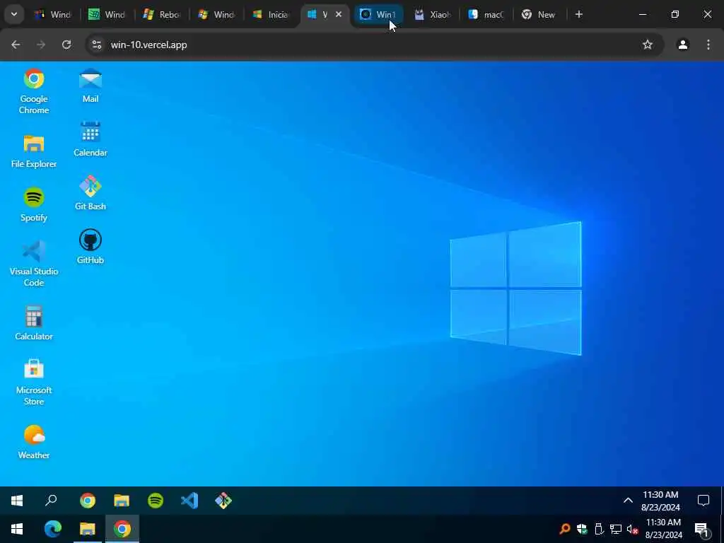Open the Chrome profile button

[x=683, y=45]
